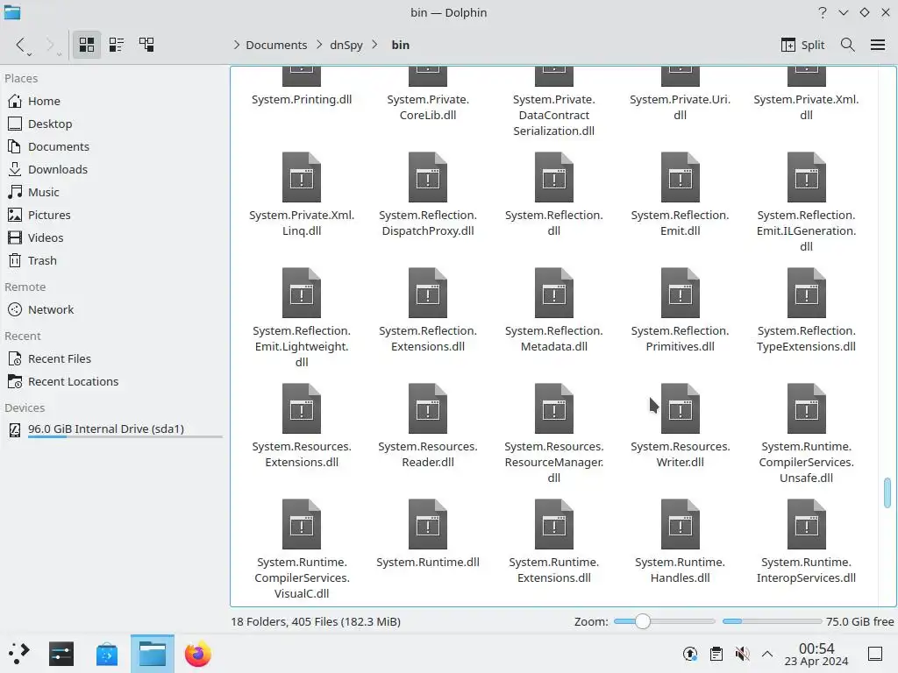Viewport: 898px width, 673px height.
Task: Launch Discover store from the taskbar
Action: click(106, 654)
